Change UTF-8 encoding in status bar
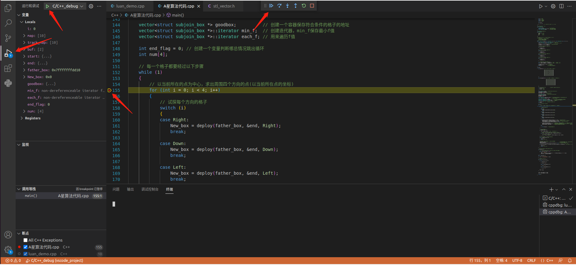 coord(517,261)
